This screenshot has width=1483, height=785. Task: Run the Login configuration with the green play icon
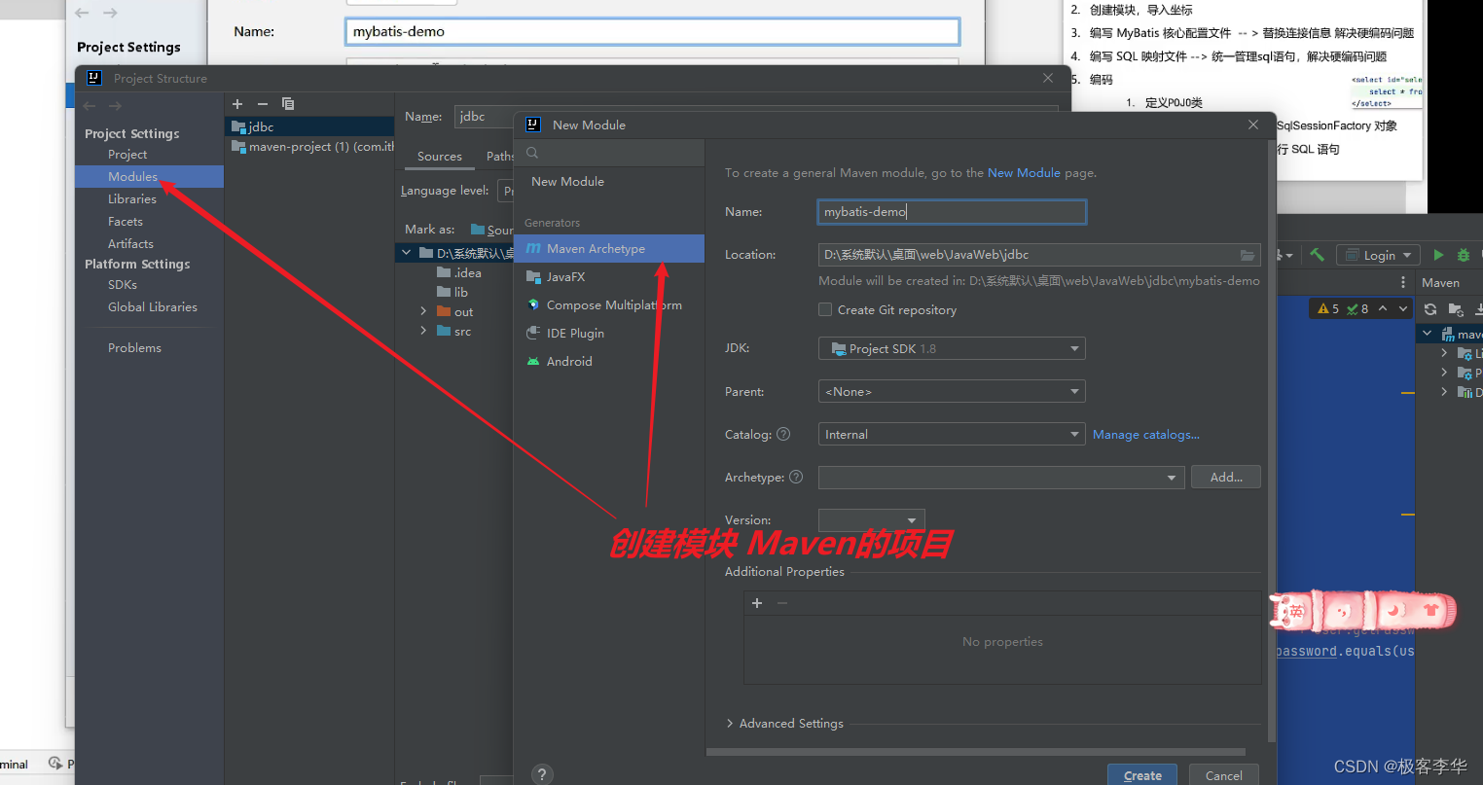(1438, 255)
